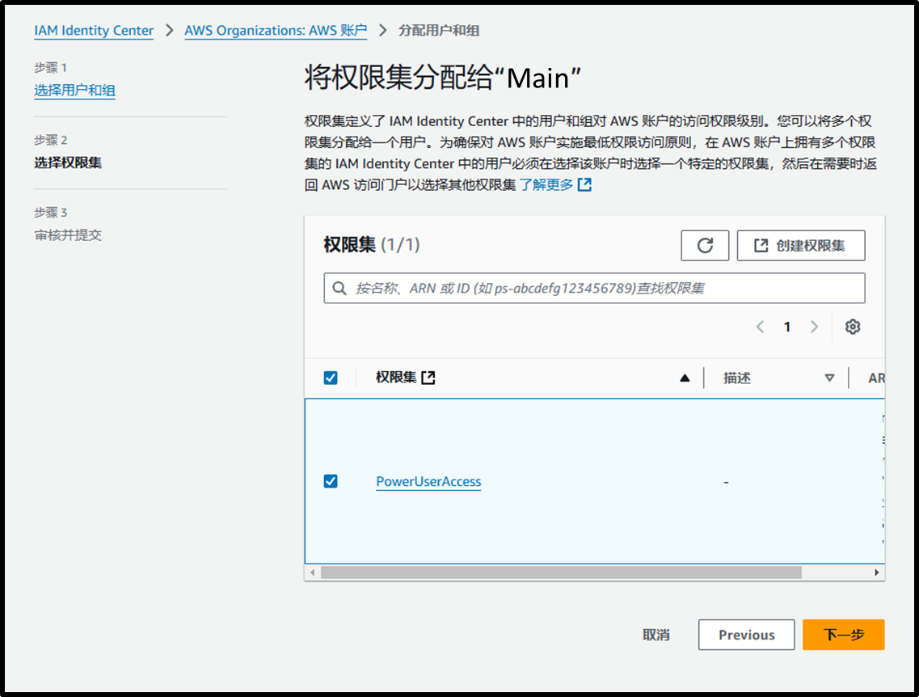This screenshot has width=919, height=697.
Task: Open the PowerUserAccess permission set link
Action: coord(428,481)
